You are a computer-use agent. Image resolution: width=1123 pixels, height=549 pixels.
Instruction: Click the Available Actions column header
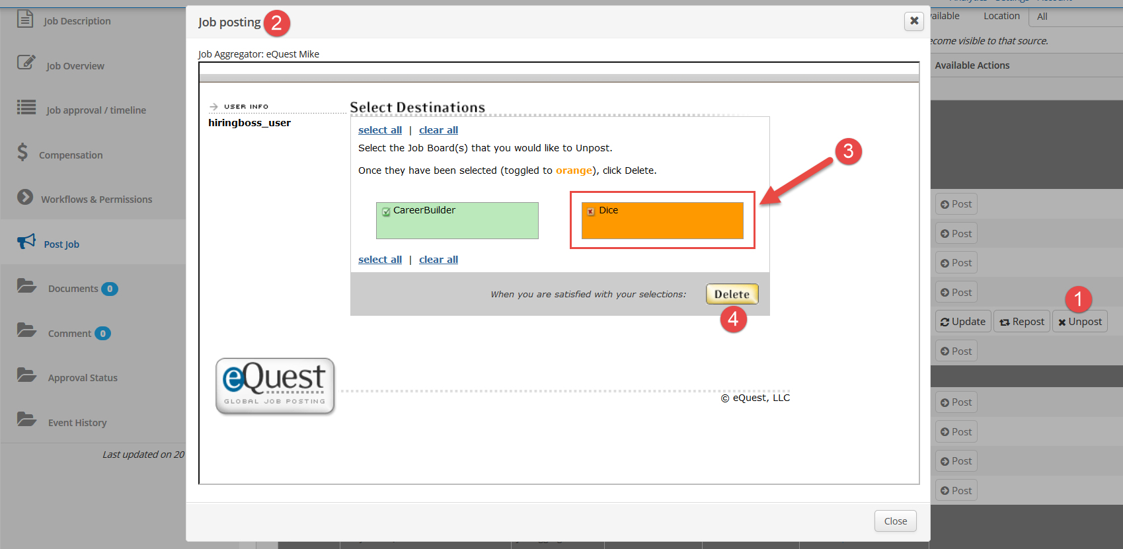(x=972, y=65)
